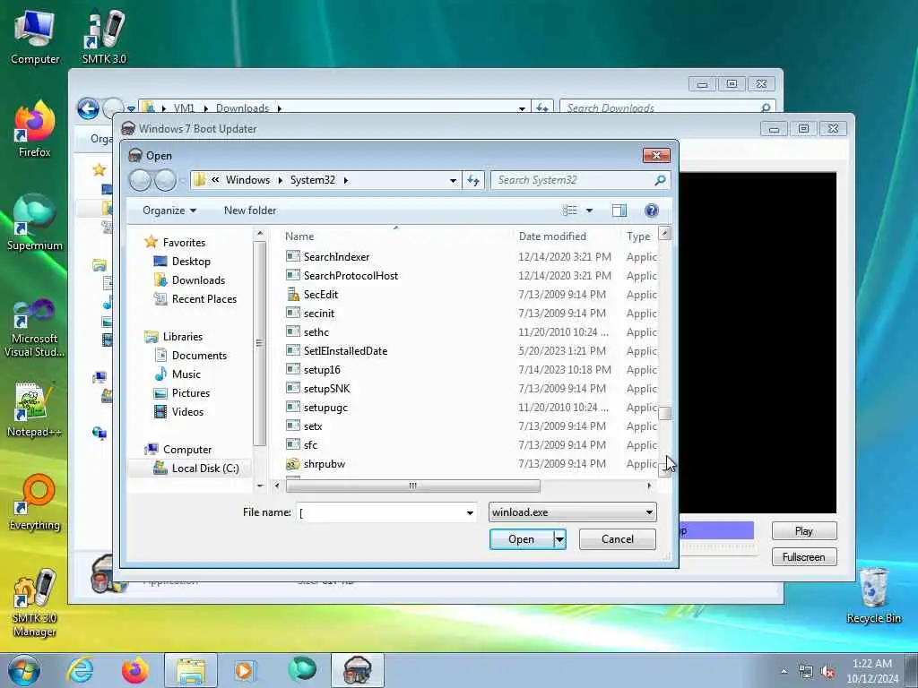This screenshot has width=918, height=688.
Task: Show hidden tray icons arrow
Action: tap(784, 672)
